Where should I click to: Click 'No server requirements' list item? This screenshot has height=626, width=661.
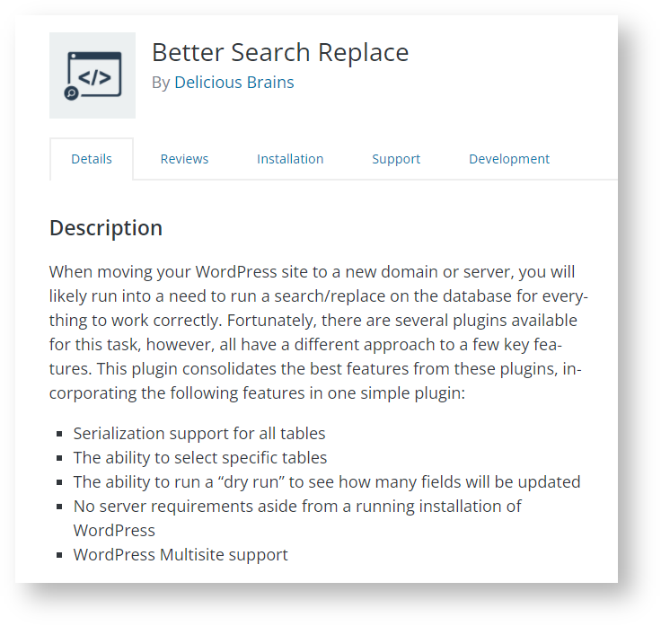(x=297, y=518)
